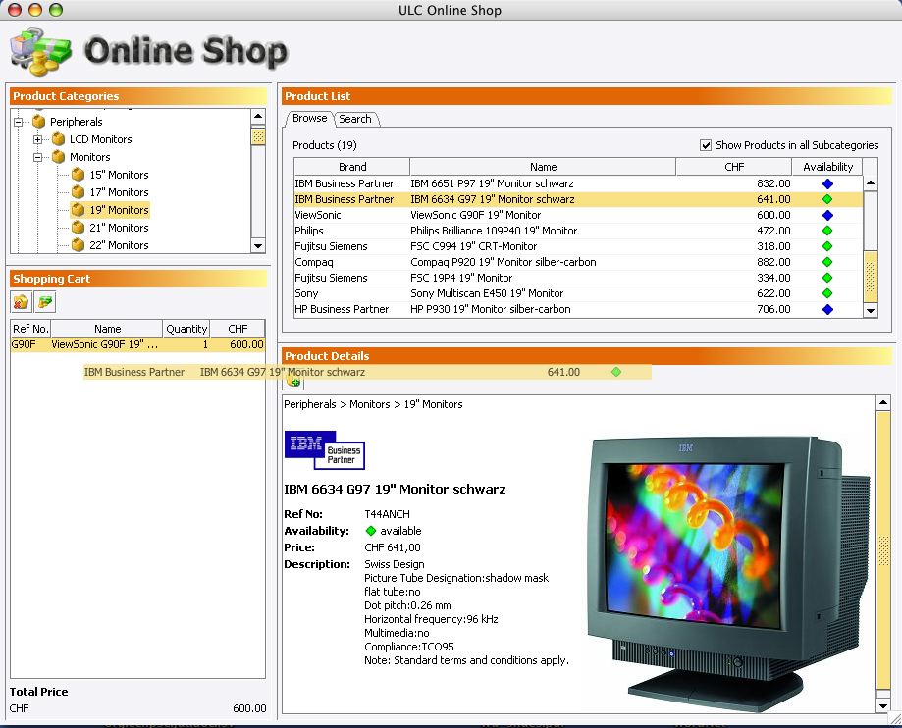
Task: Select Philips Brilliance 109P40 19" Monitor row
Action: pos(578,231)
